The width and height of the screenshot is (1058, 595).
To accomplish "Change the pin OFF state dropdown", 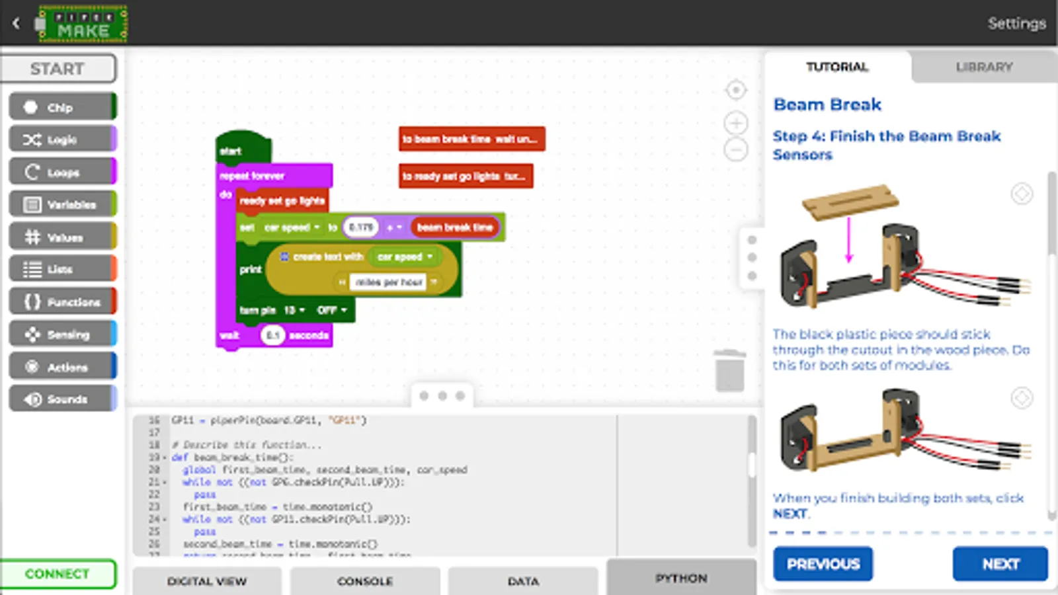I will point(332,310).
